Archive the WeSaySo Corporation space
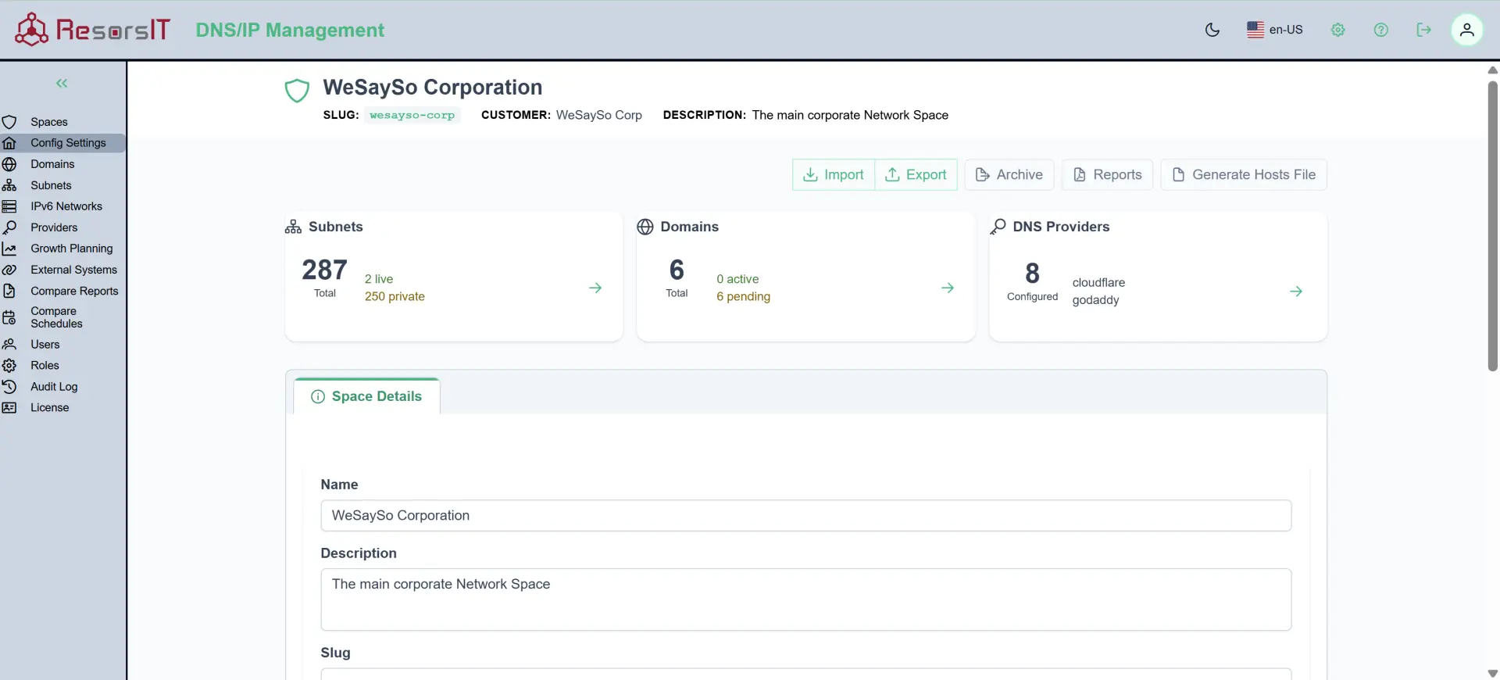This screenshot has width=1500, height=680. (1009, 174)
